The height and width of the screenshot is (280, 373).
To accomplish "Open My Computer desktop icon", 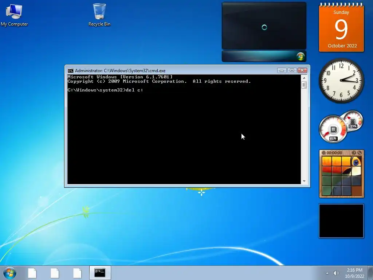I will (14, 15).
